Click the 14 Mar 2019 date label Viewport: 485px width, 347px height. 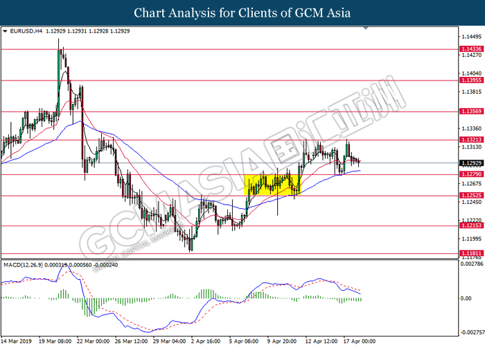tap(17, 341)
